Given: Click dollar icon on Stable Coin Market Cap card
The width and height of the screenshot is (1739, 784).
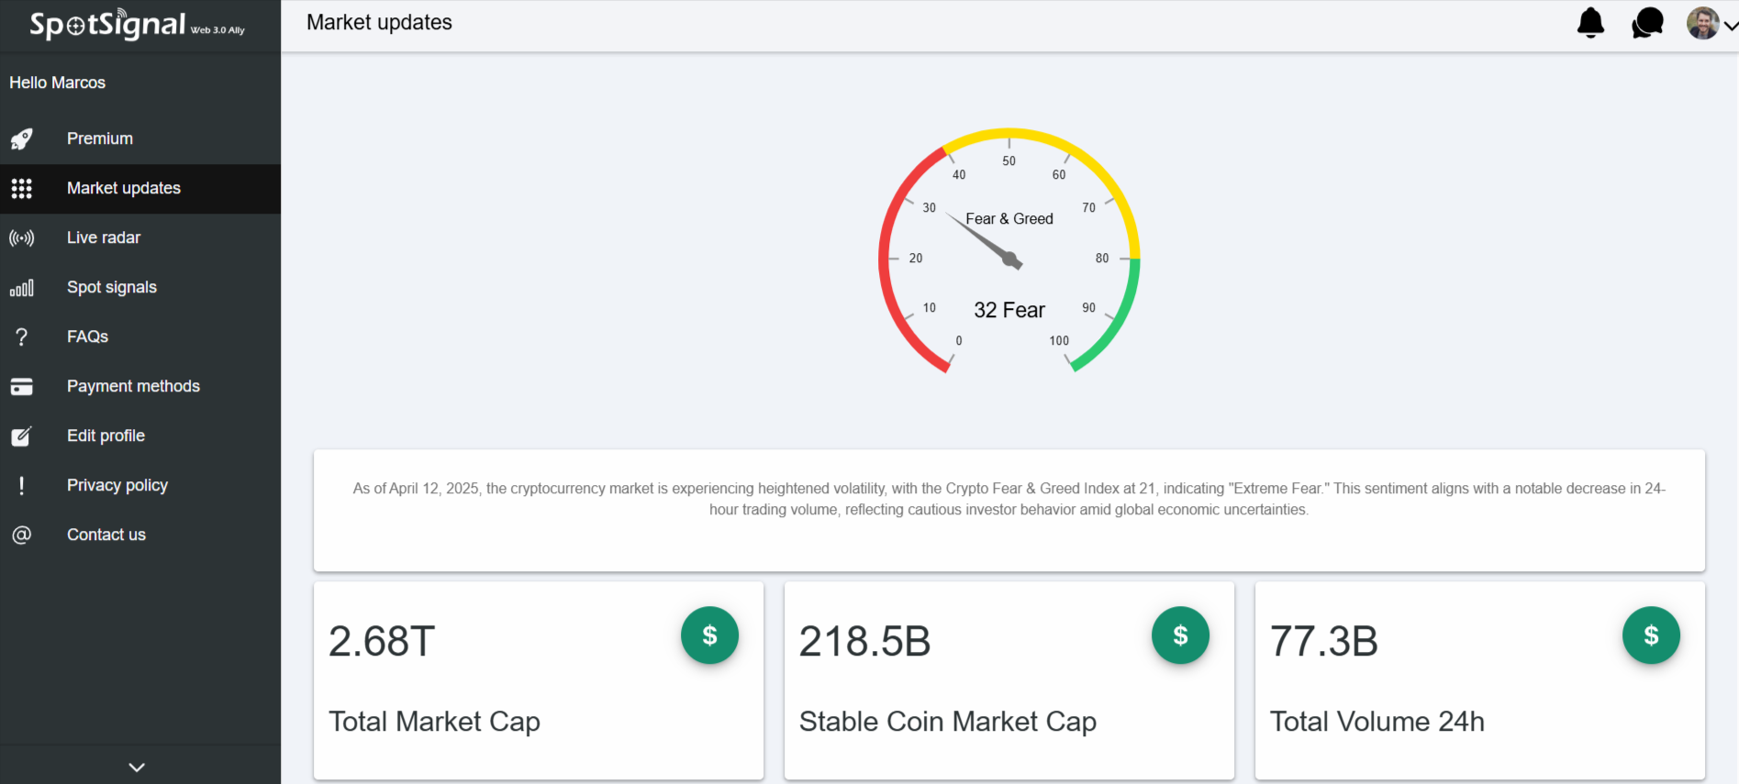Looking at the screenshot, I should 1180,635.
